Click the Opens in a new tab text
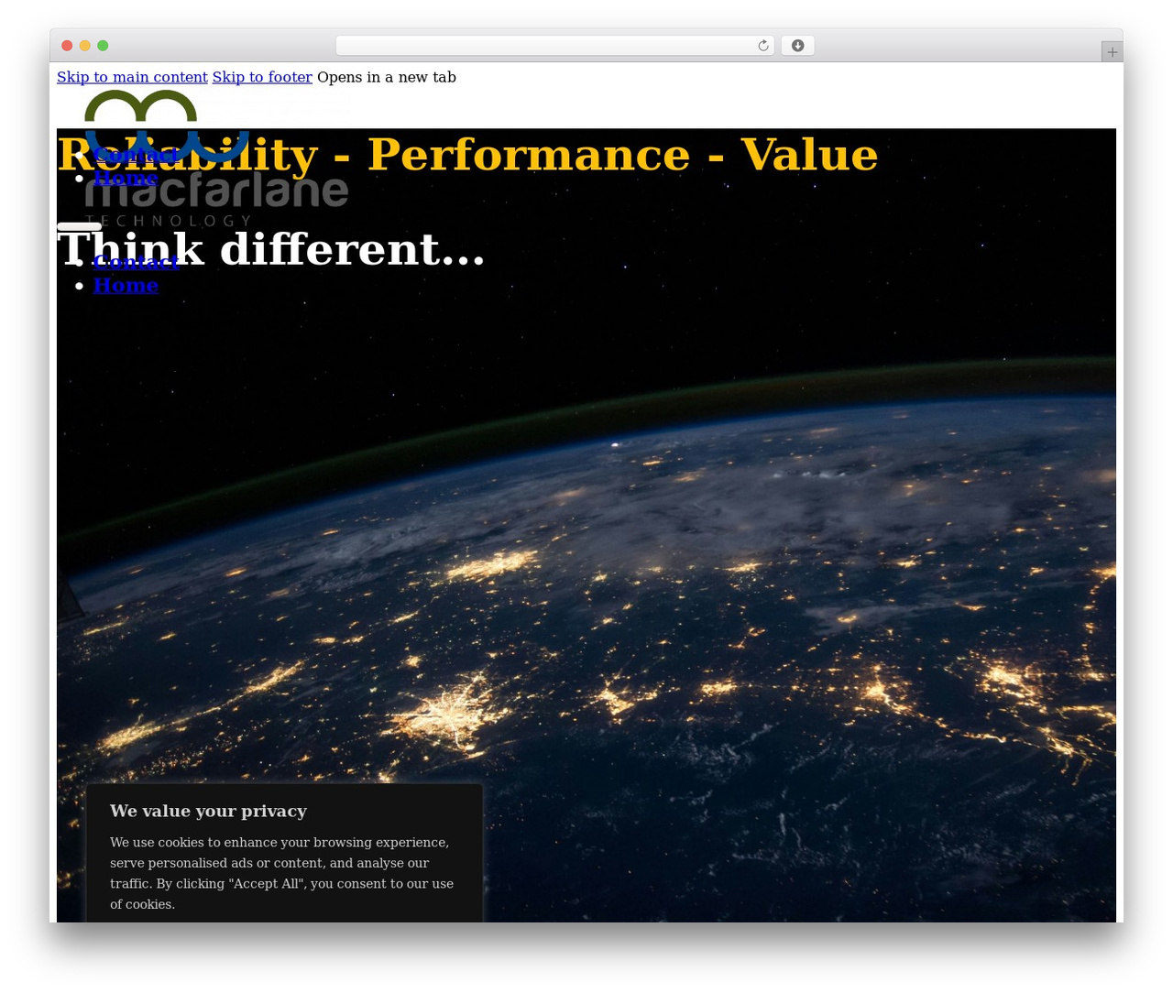 click(x=387, y=77)
